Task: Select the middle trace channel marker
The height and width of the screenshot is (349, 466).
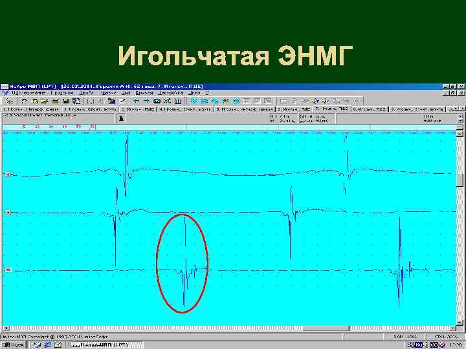Action: pyautogui.click(x=8, y=213)
